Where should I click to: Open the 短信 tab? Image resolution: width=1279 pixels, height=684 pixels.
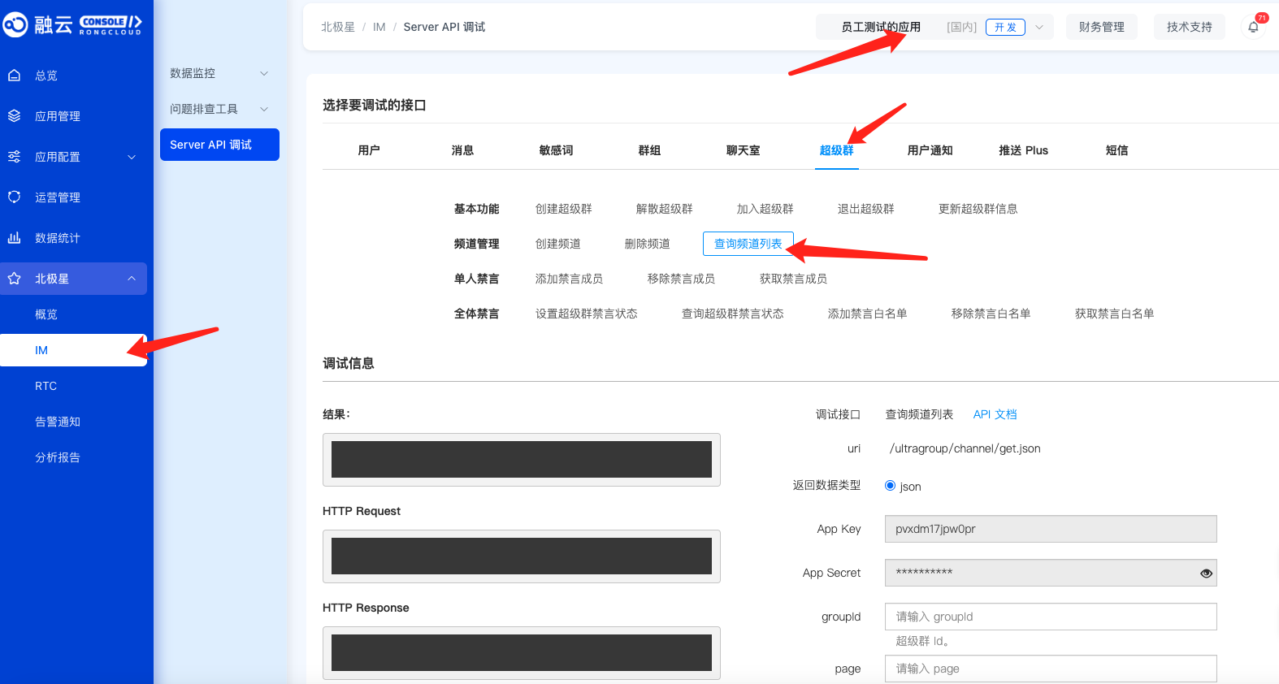tap(1116, 150)
